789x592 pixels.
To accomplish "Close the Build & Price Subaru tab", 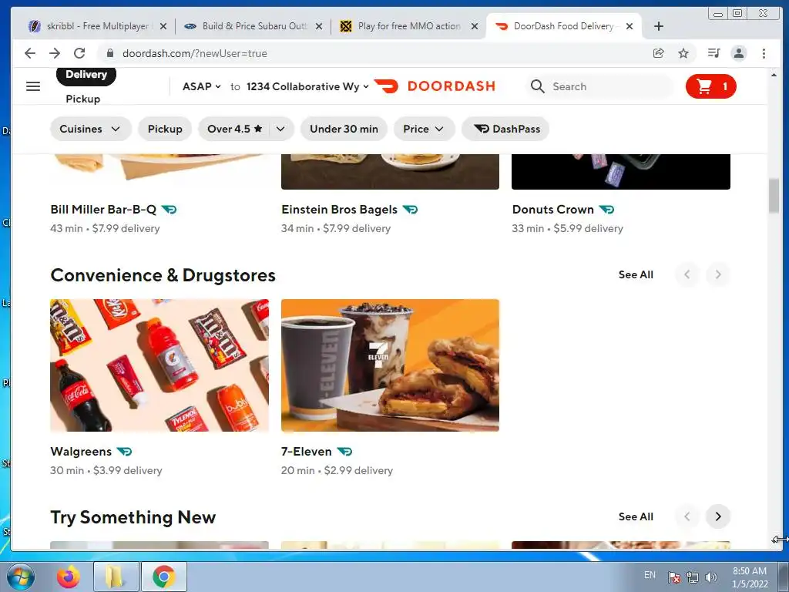I will [x=318, y=26].
